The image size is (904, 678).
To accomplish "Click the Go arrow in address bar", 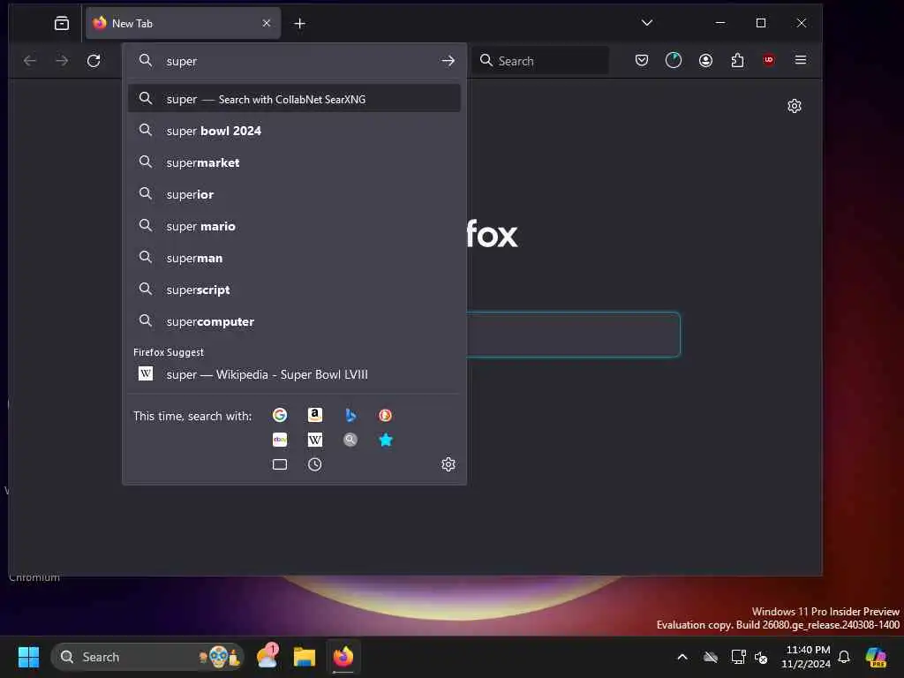I will (448, 61).
